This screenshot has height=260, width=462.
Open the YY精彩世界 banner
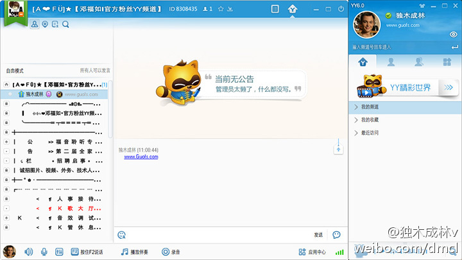coord(407,87)
